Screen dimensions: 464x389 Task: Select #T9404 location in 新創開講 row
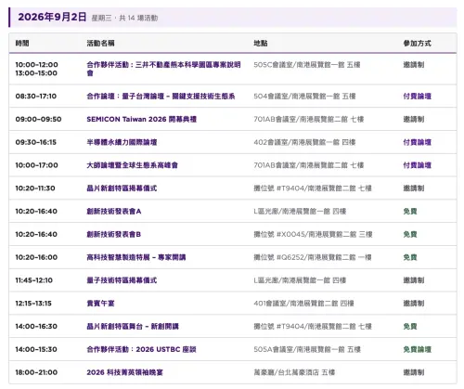[x=313, y=326]
